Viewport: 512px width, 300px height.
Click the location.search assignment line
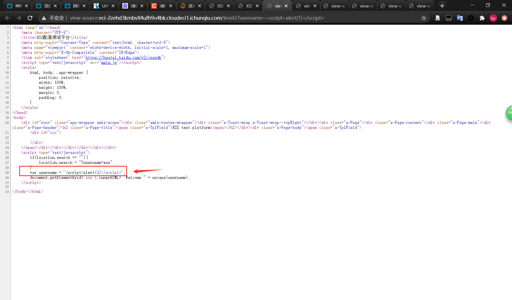click(x=75, y=162)
